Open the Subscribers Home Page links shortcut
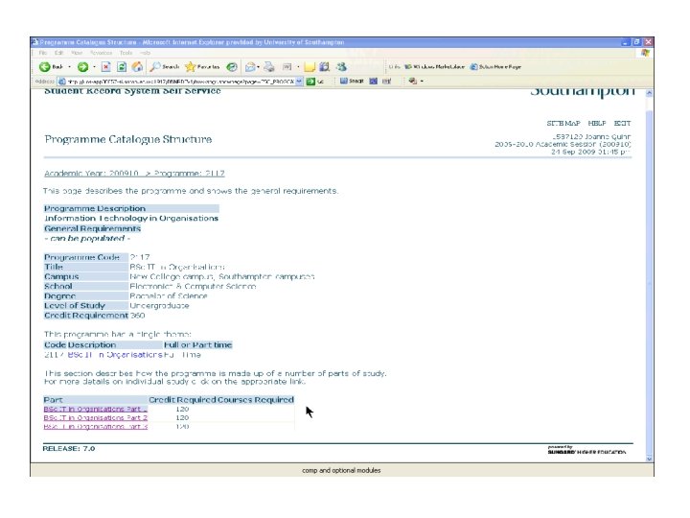 click(x=496, y=67)
